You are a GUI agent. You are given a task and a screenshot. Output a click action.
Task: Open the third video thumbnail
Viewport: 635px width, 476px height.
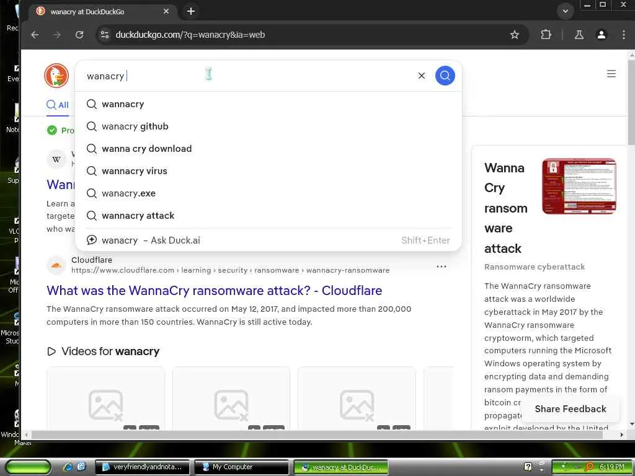[x=357, y=399]
